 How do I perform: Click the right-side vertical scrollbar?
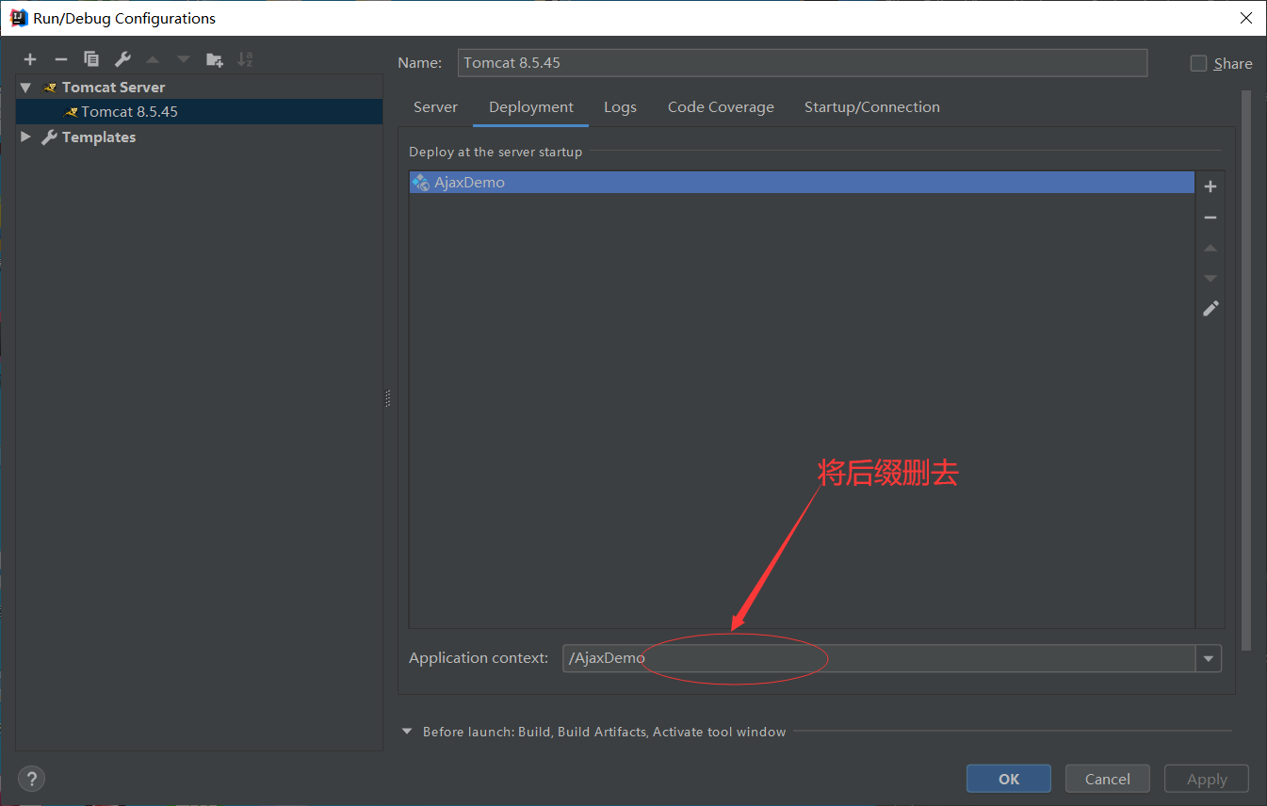pos(1246,370)
